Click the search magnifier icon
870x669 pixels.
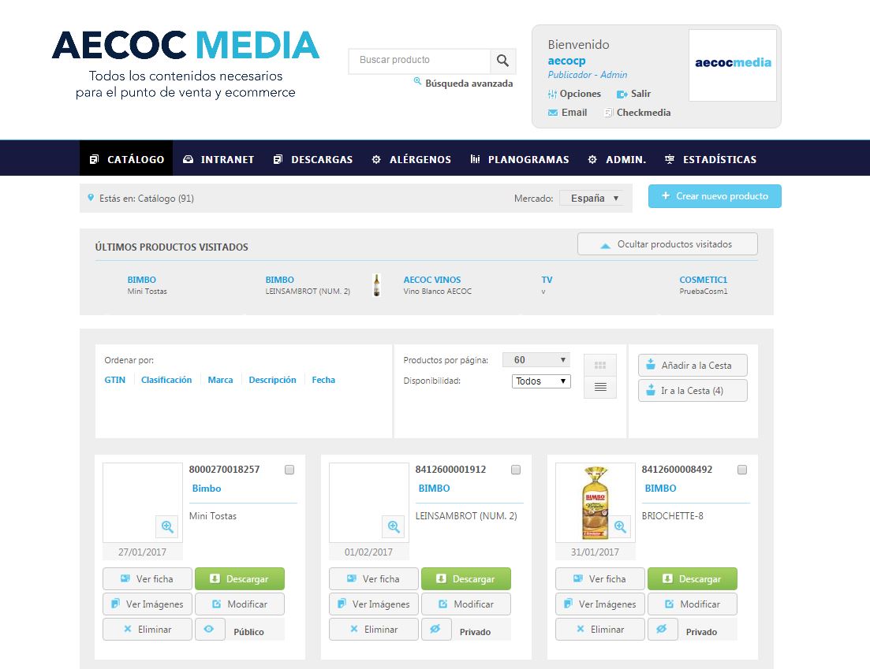pos(502,61)
